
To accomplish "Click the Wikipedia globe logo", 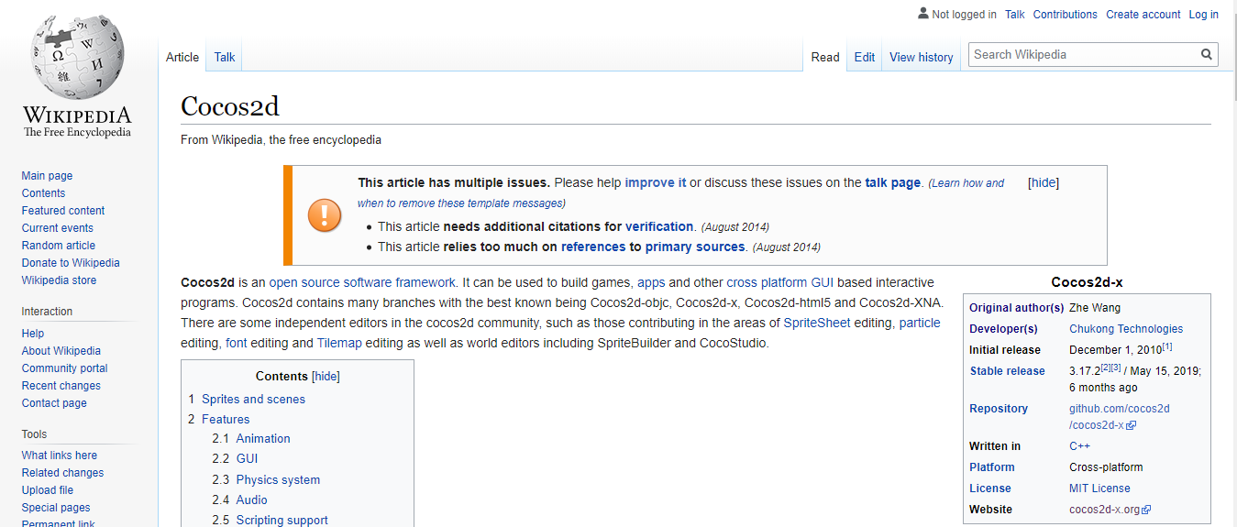I will pyautogui.click(x=77, y=57).
